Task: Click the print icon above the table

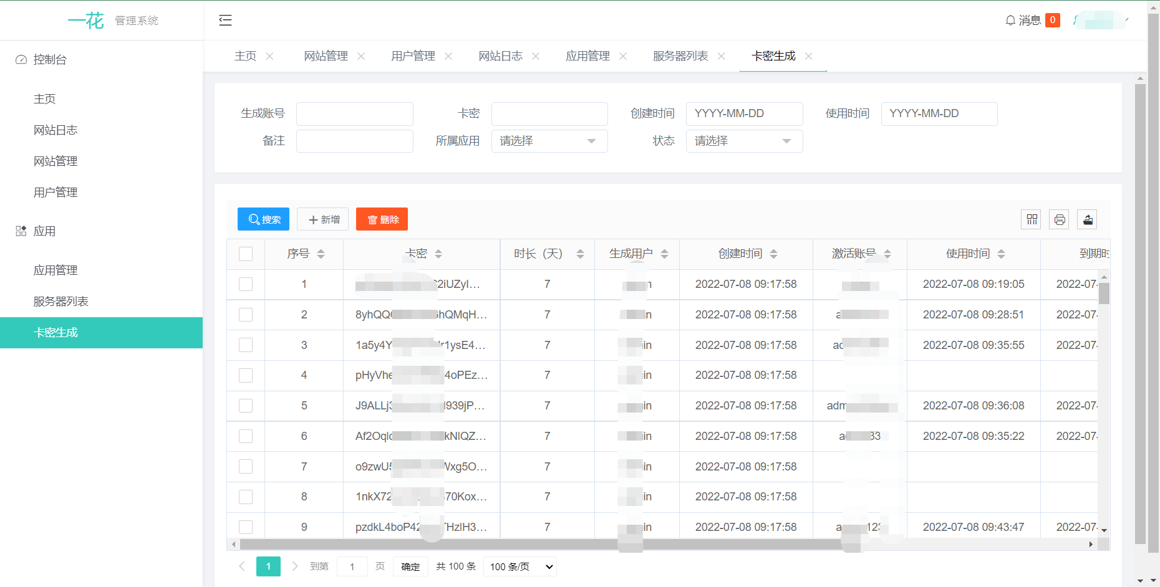Action: click(1059, 219)
